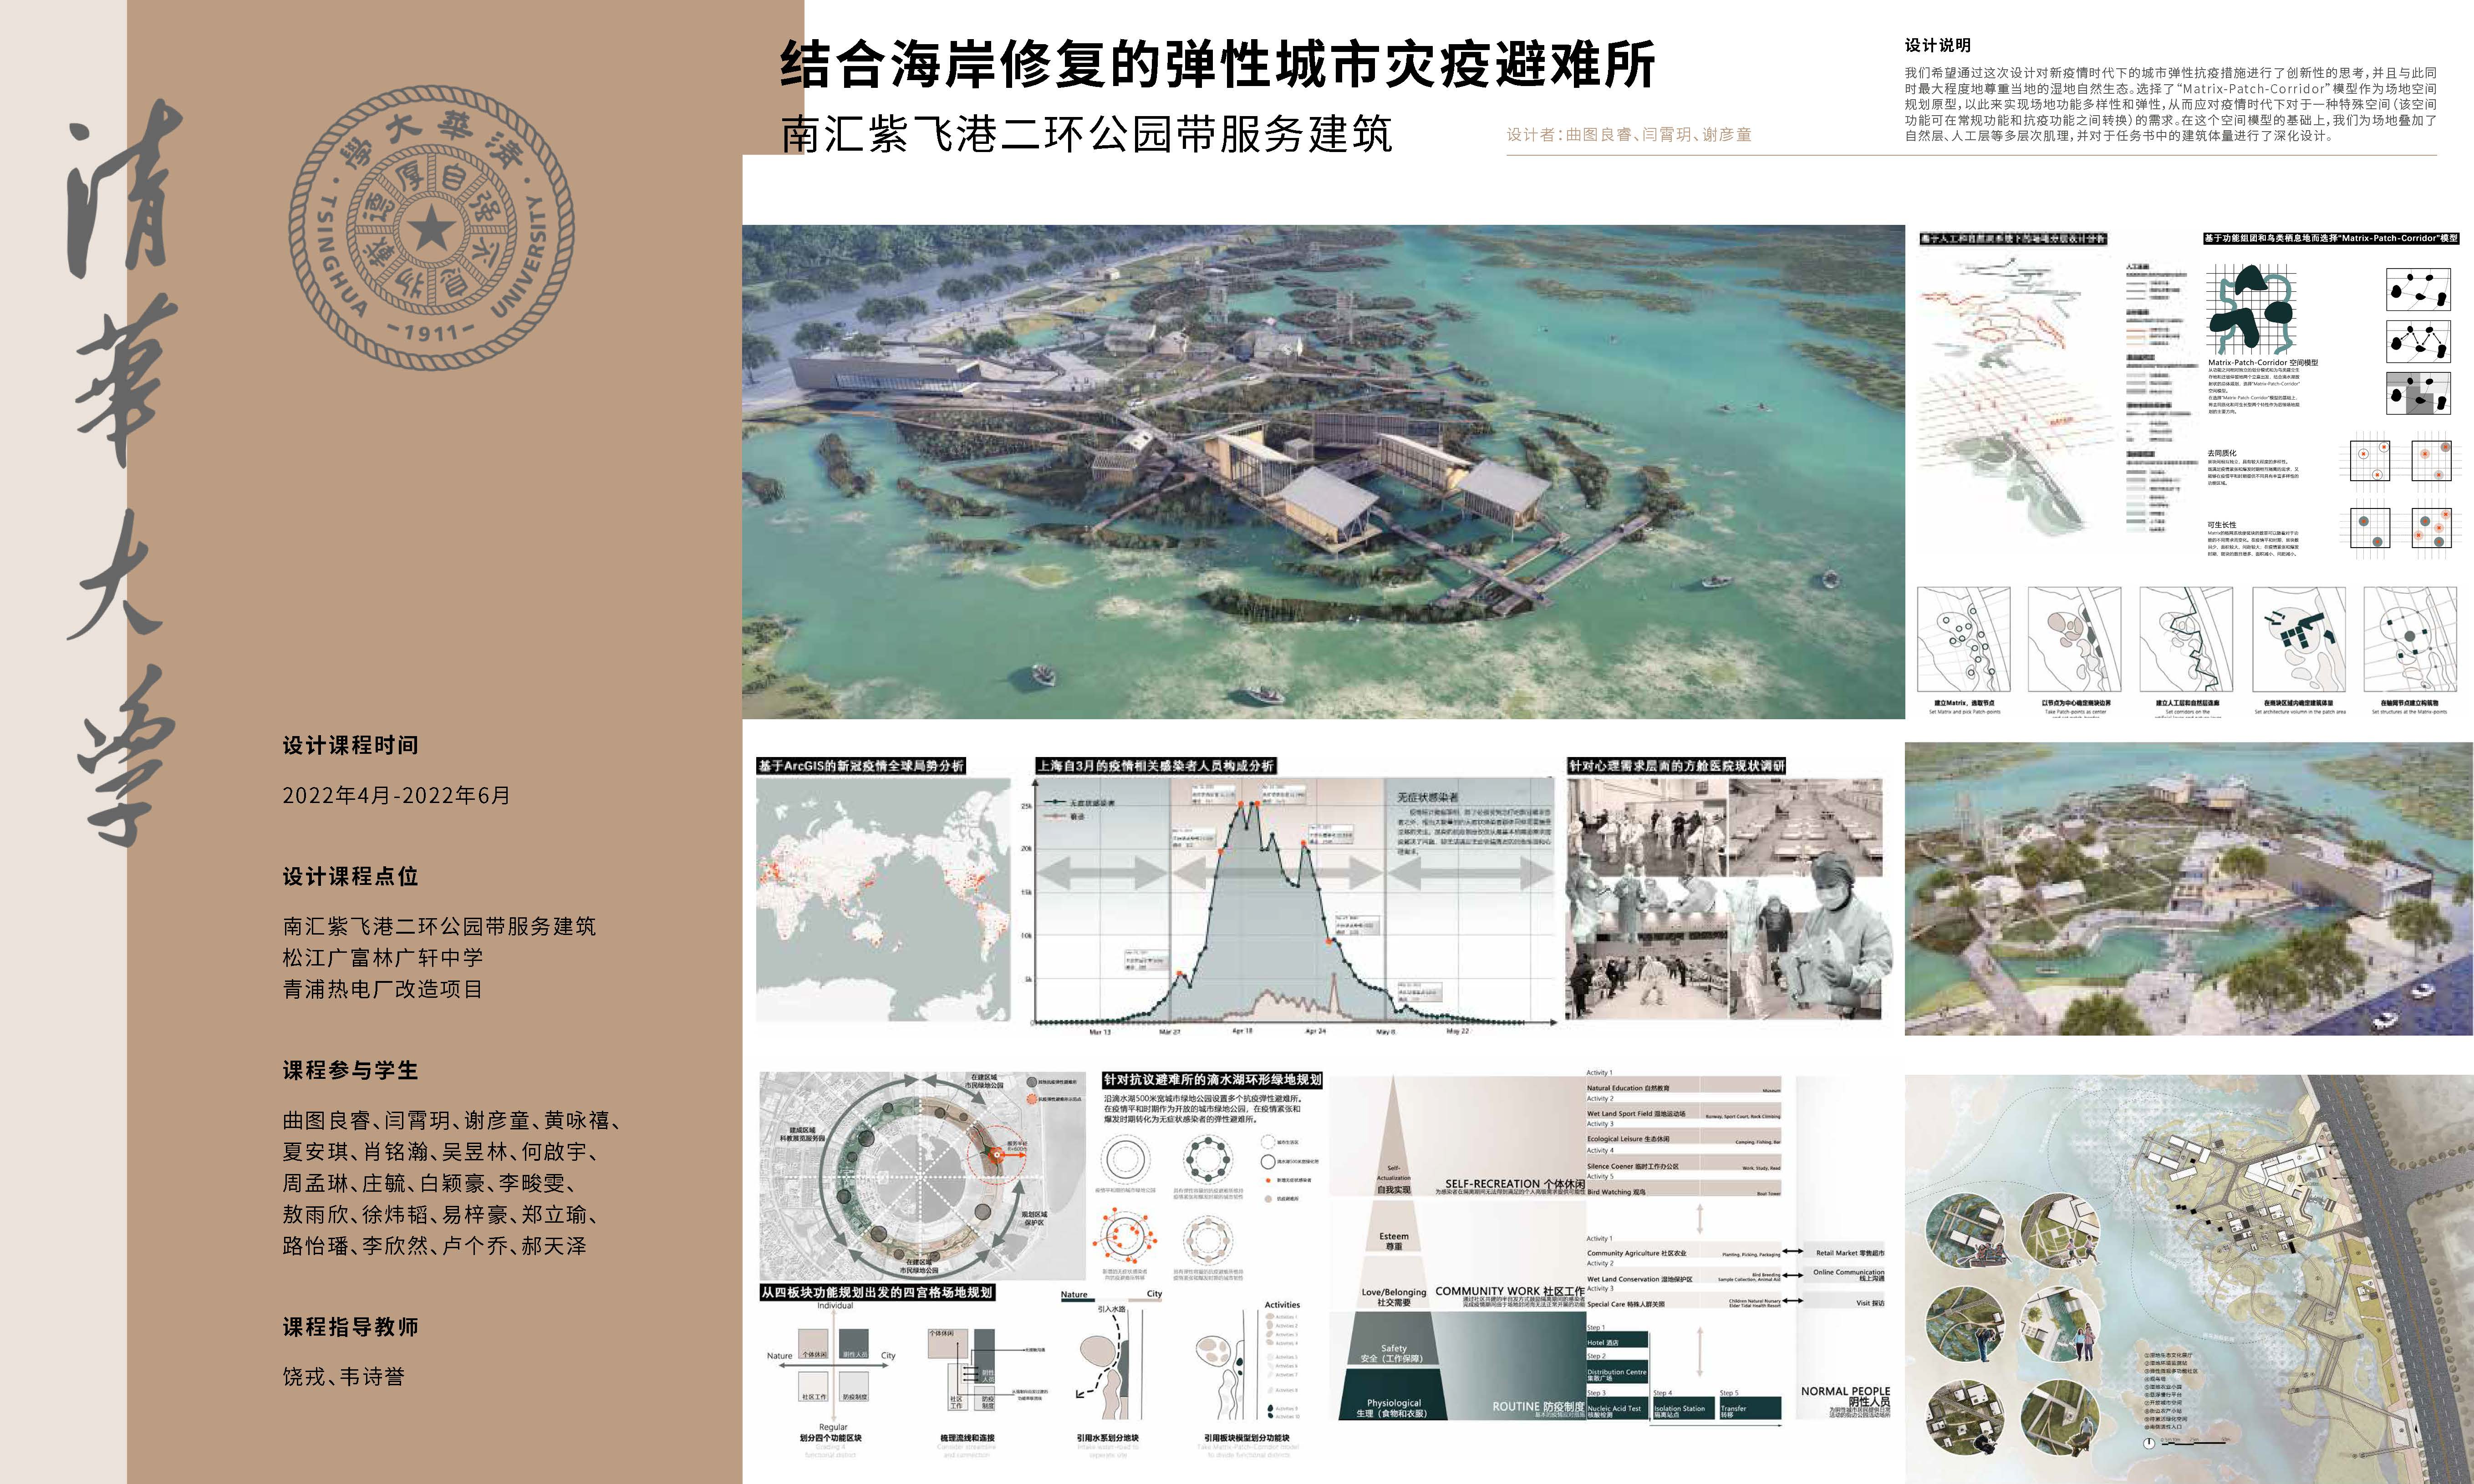Click the '设计说明' heading

click(x=1937, y=45)
